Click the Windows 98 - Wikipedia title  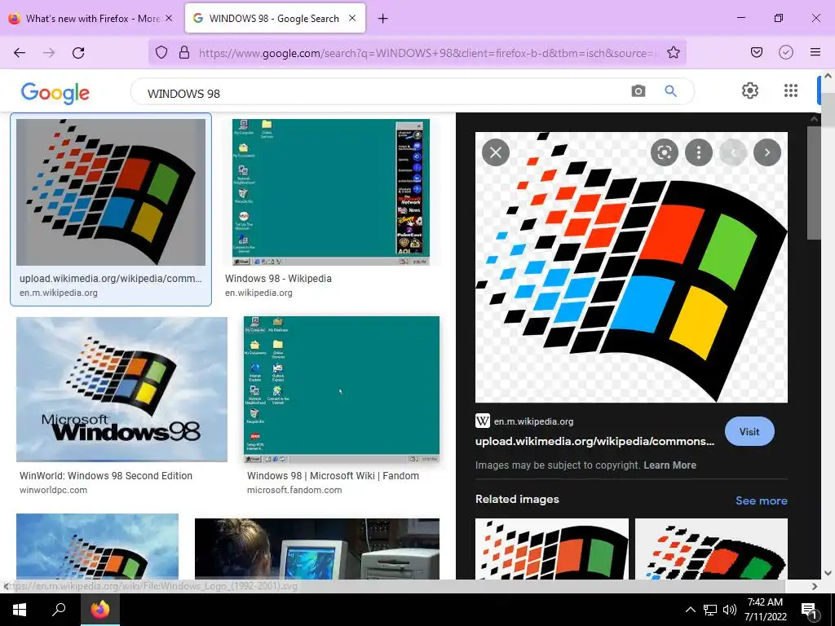278,279
